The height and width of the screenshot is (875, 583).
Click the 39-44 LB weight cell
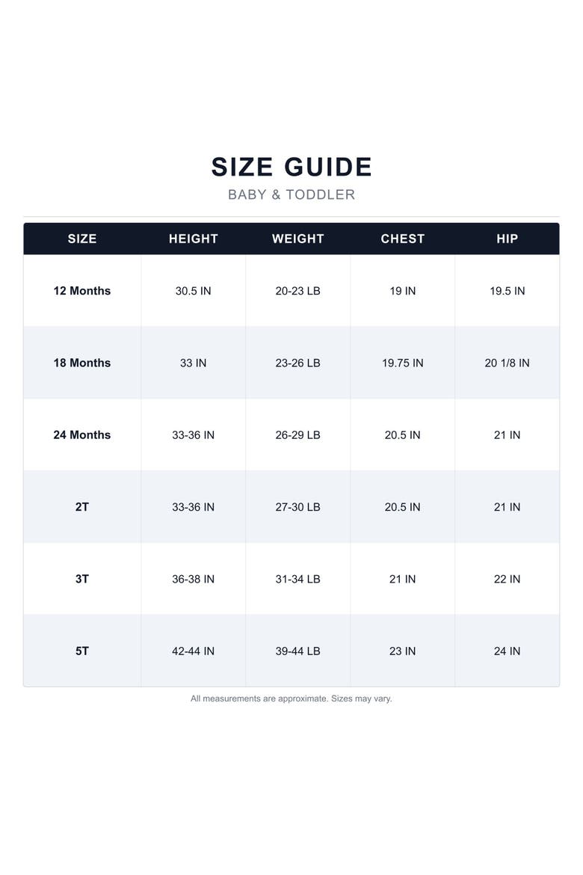tap(298, 651)
